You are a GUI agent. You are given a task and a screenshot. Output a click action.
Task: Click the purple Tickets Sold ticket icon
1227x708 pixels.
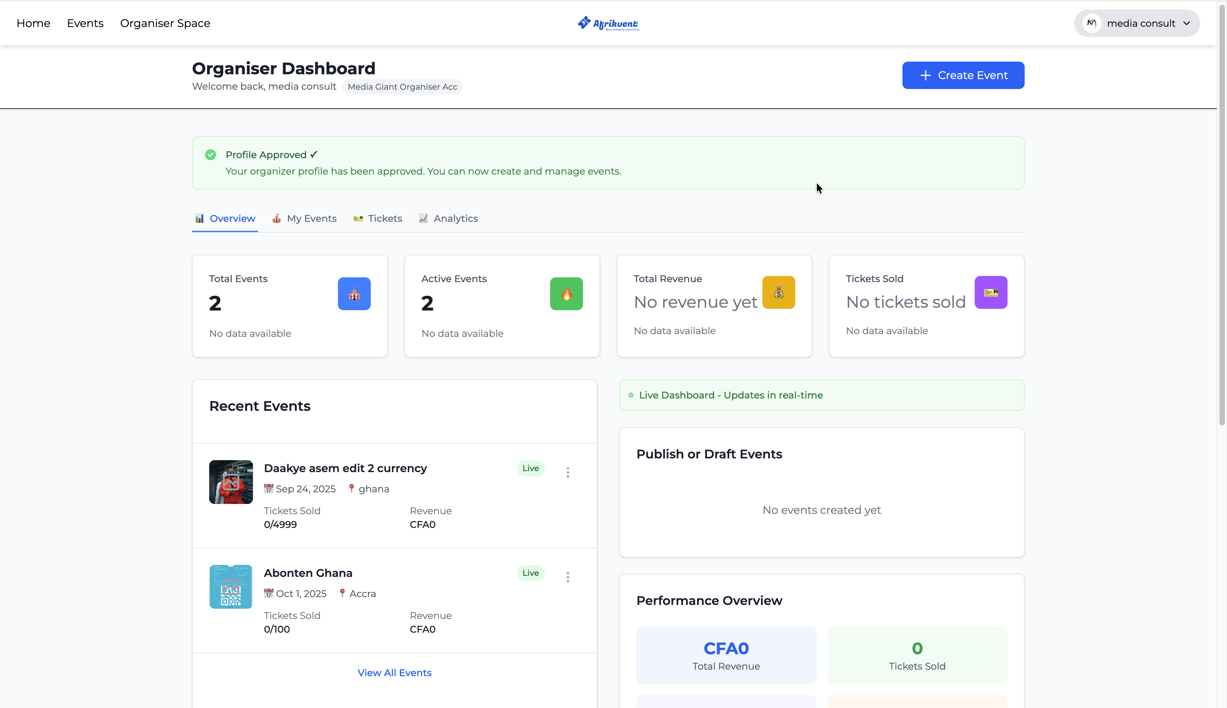[991, 292]
